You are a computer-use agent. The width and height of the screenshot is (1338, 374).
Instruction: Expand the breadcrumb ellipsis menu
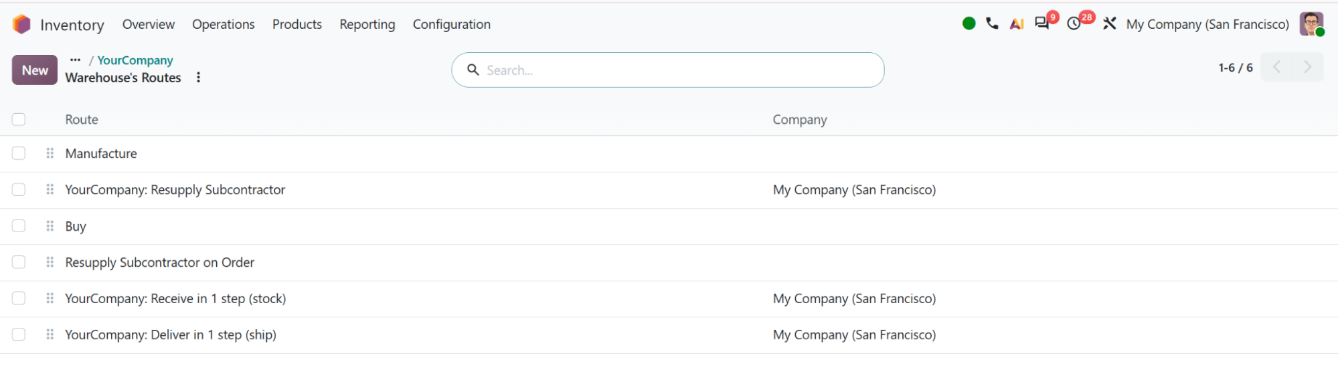(x=75, y=60)
